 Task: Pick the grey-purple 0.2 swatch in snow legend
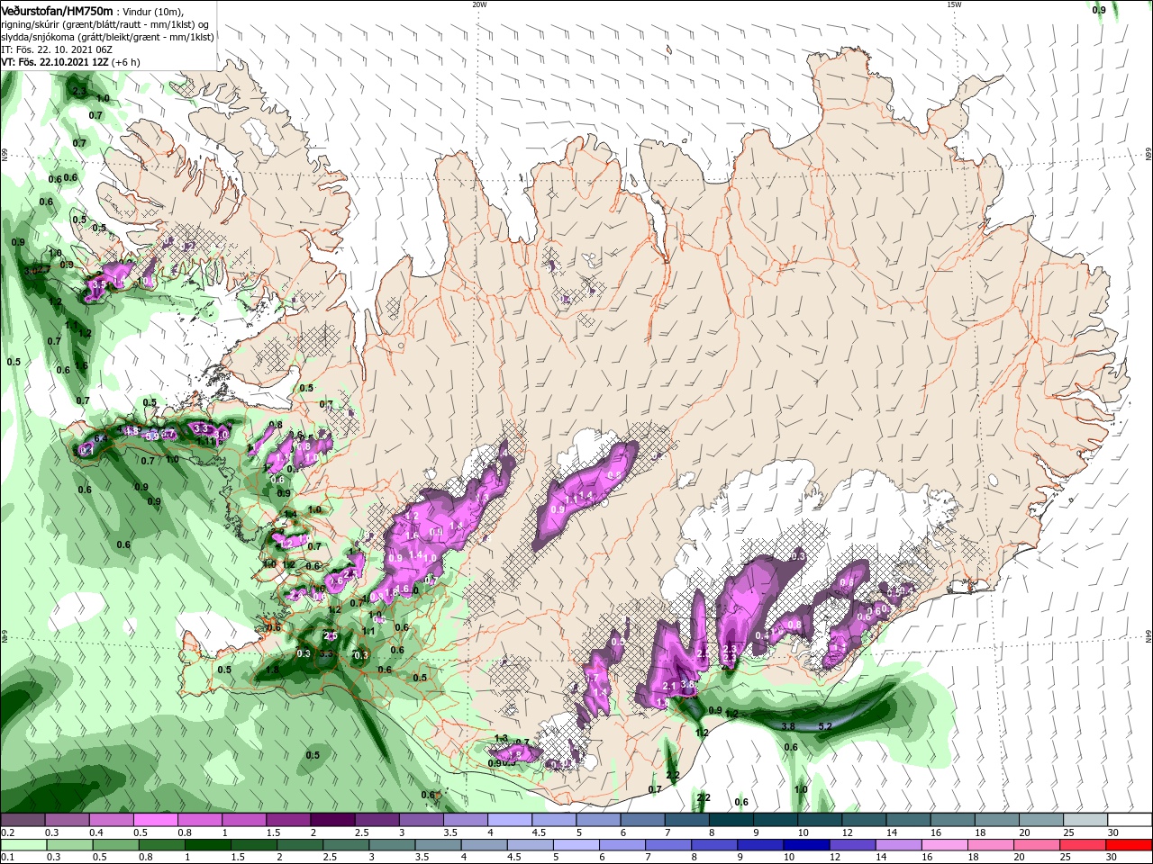23,820
